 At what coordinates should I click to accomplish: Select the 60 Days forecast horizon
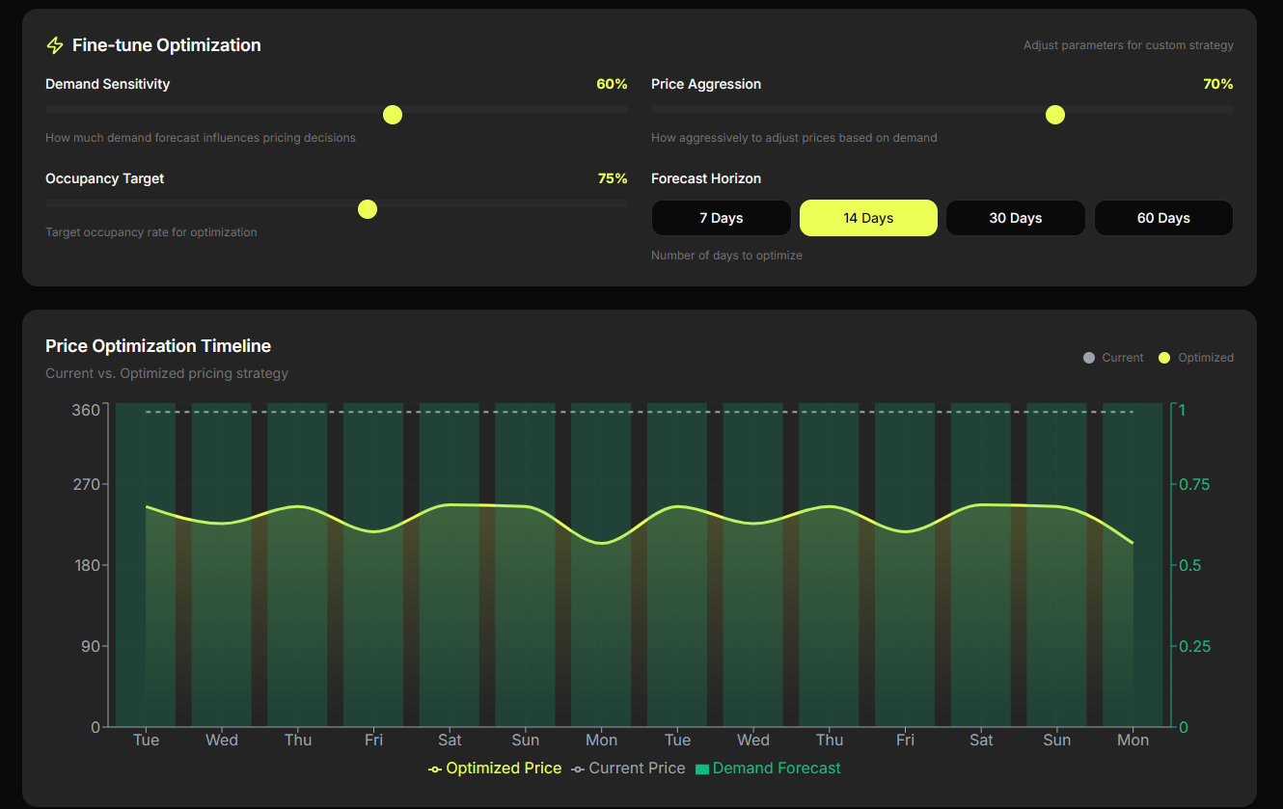point(1163,218)
